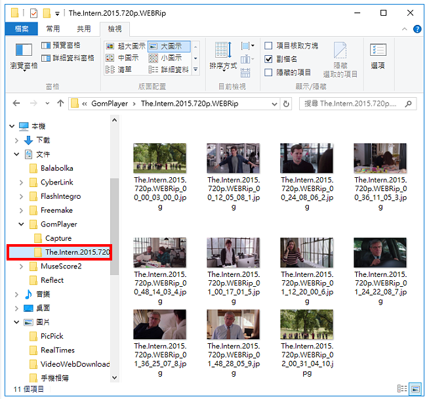
Task: Toggle the 詳細資料窗格 details pane
Action: pyautogui.click(x=68, y=58)
